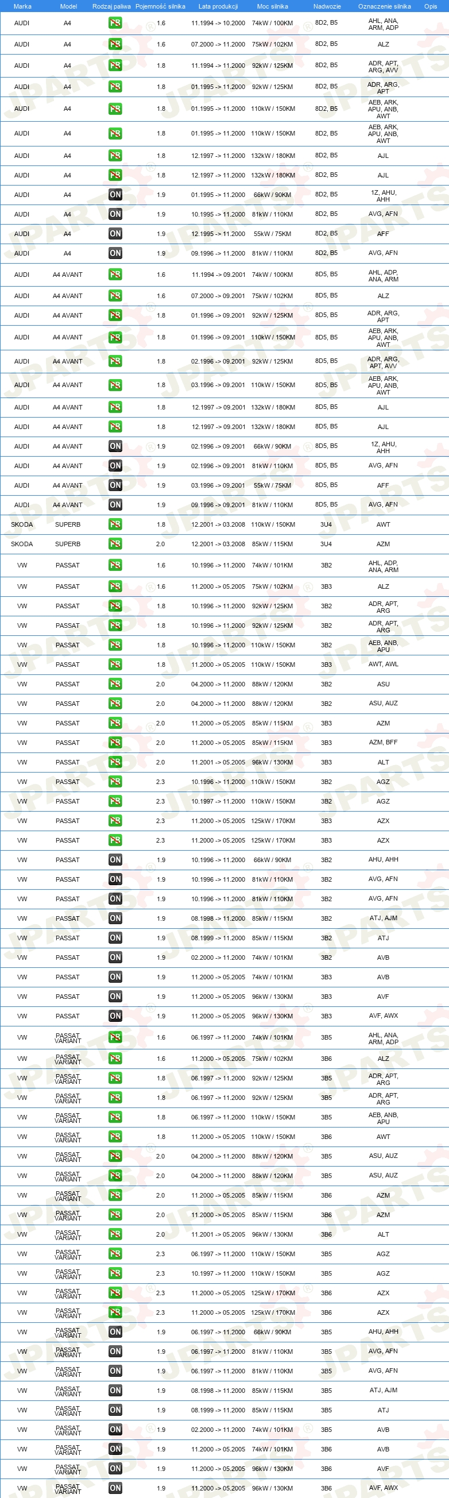Screen dimensions: 449x1498
Task: Click the Marka column header
Action: point(22,6)
